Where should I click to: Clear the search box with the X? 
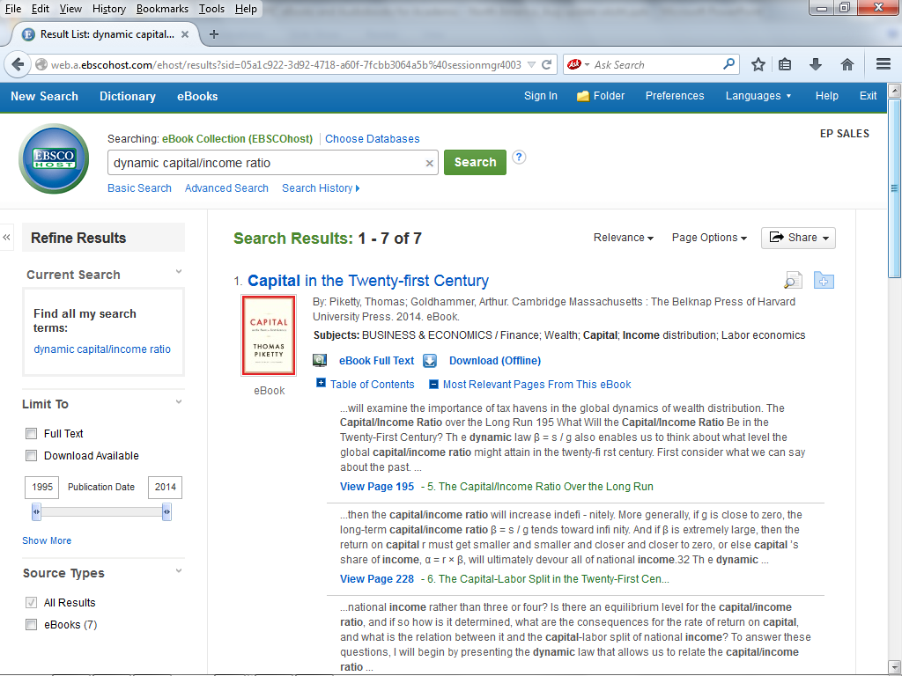429,163
